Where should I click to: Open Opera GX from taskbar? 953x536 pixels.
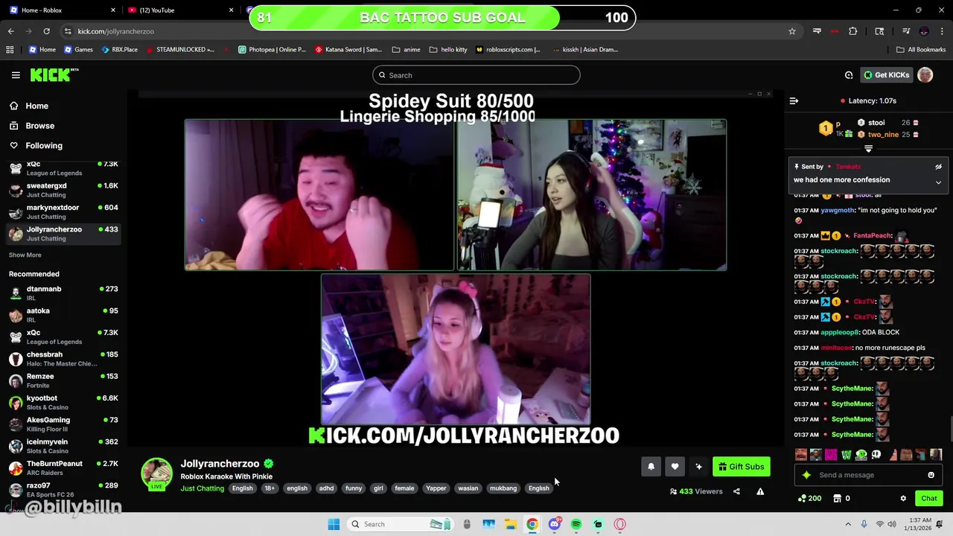click(620, 524)
